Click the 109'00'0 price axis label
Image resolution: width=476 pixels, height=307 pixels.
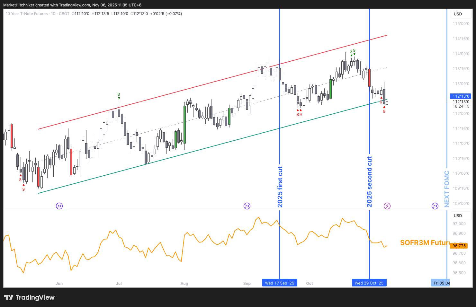461,204
